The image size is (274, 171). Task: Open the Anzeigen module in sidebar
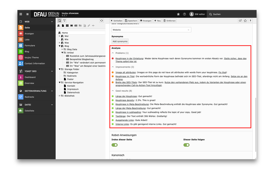[29, 34]
